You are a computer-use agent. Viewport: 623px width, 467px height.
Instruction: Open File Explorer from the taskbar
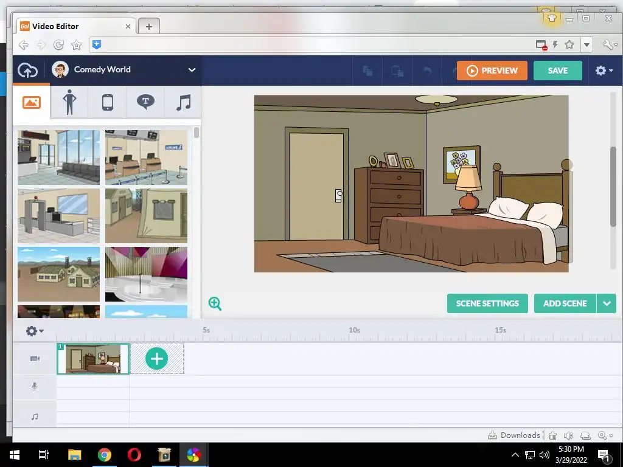pyautogui.click(x=74, y=455)
